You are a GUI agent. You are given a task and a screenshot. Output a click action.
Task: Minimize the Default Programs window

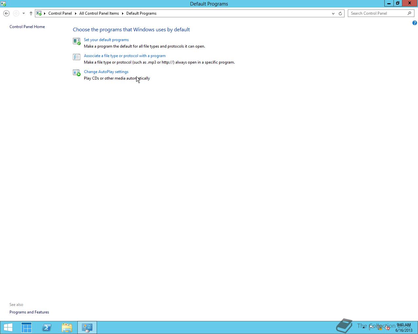(x=389, y=3)
